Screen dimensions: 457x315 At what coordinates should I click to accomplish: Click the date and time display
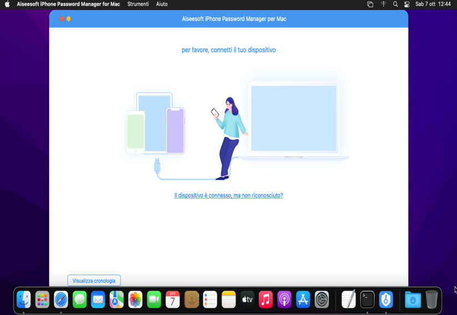433,4
